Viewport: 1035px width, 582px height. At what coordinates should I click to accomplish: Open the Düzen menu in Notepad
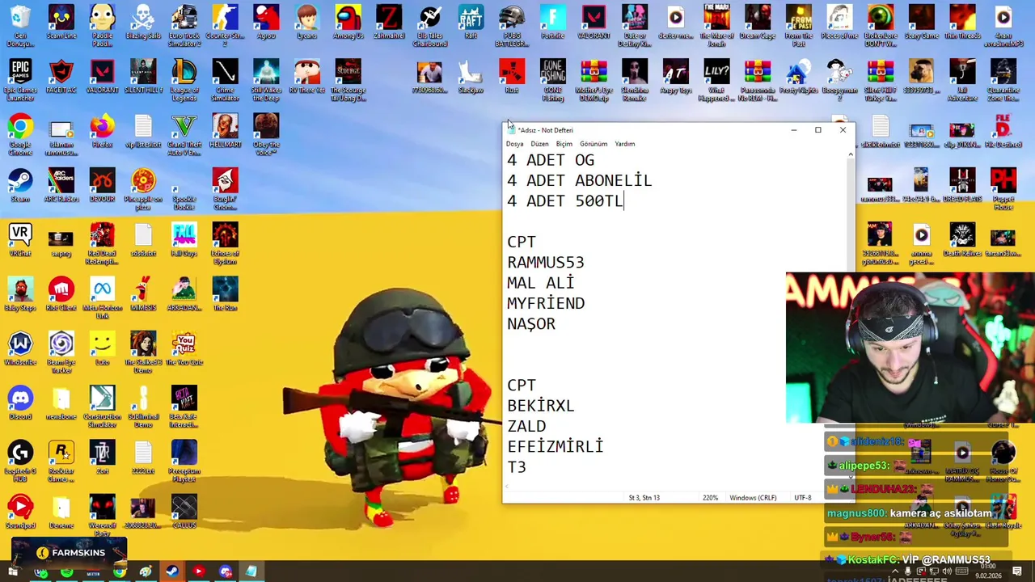click(x=539, y=144)
